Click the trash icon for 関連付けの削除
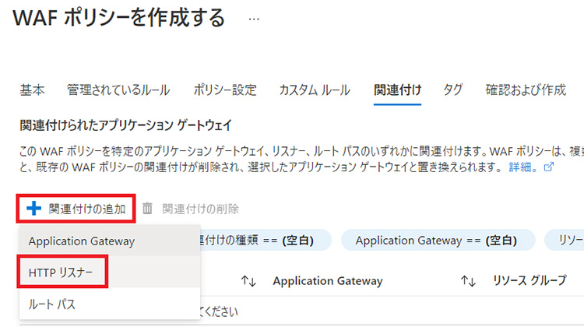584x327 pixels. coord(147,209)
